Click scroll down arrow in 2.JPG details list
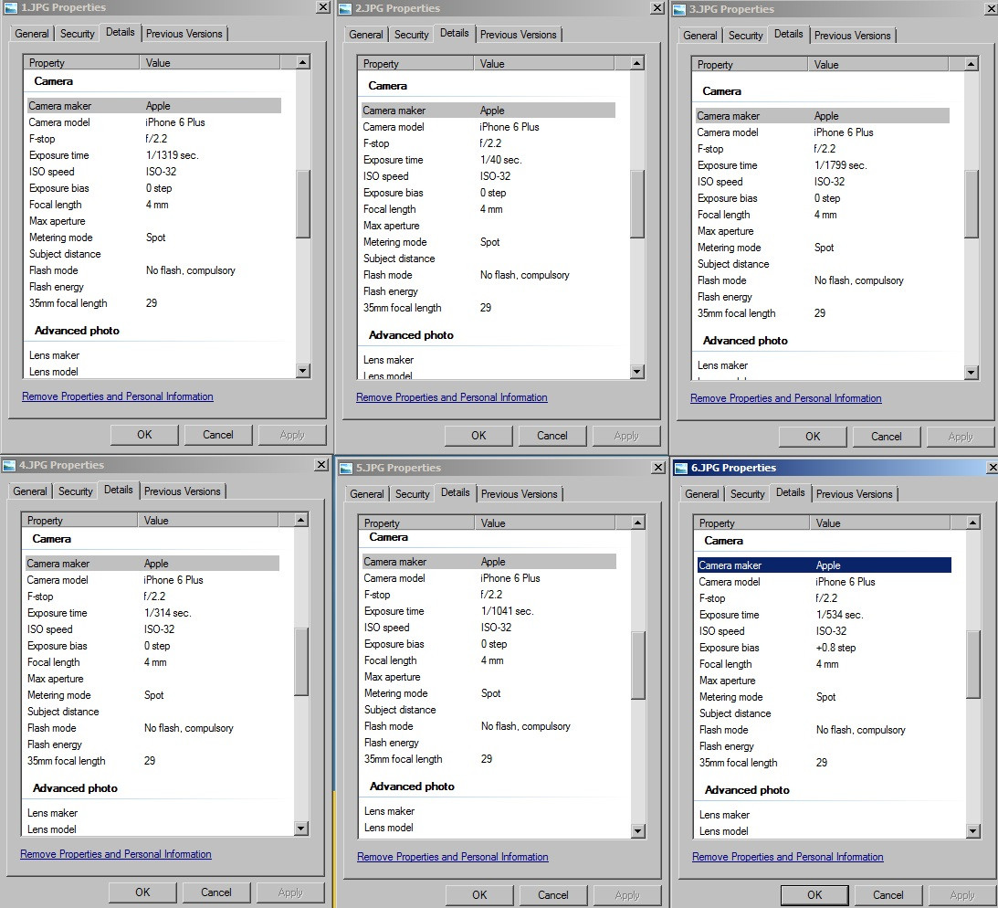This screenshot has height=908, width=998. click(x=637, y=372)
